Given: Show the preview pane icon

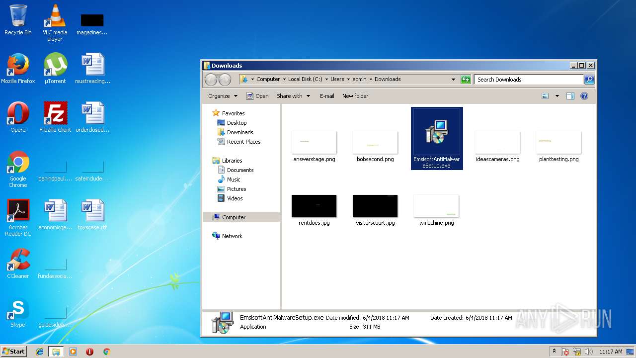Looking at the screenshot, I should 570,96.
